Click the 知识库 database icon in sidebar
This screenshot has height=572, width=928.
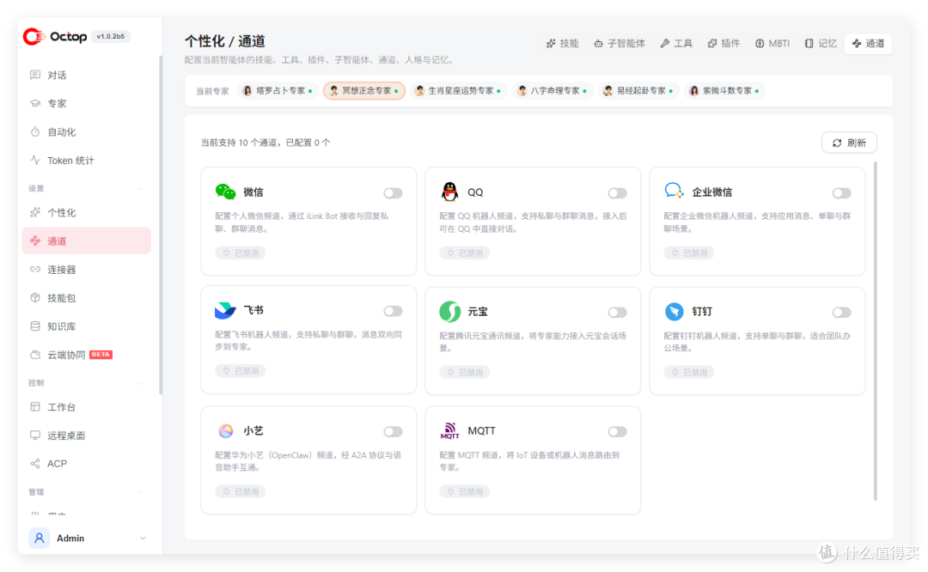pos(35,326)
